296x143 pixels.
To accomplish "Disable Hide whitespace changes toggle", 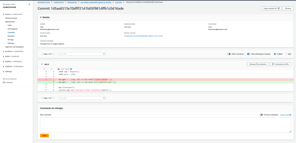I will pyautogui.click(x=249, y=54).
